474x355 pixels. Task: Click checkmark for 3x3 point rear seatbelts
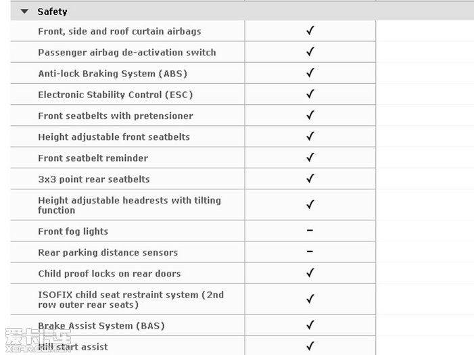(x=310, y=179)
